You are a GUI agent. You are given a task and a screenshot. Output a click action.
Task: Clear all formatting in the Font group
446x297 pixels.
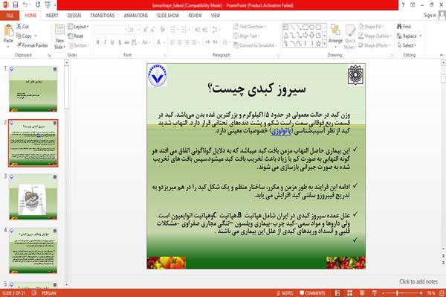point(162,30)
